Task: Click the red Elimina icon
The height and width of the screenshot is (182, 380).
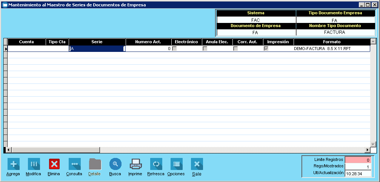Action: tap(54, 164)
